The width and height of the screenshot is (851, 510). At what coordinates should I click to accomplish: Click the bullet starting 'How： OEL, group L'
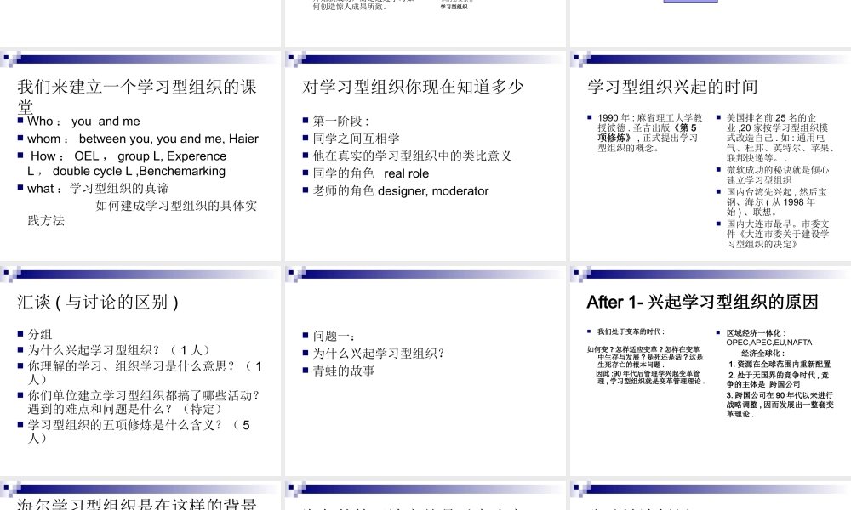click(x=127, y=164)
